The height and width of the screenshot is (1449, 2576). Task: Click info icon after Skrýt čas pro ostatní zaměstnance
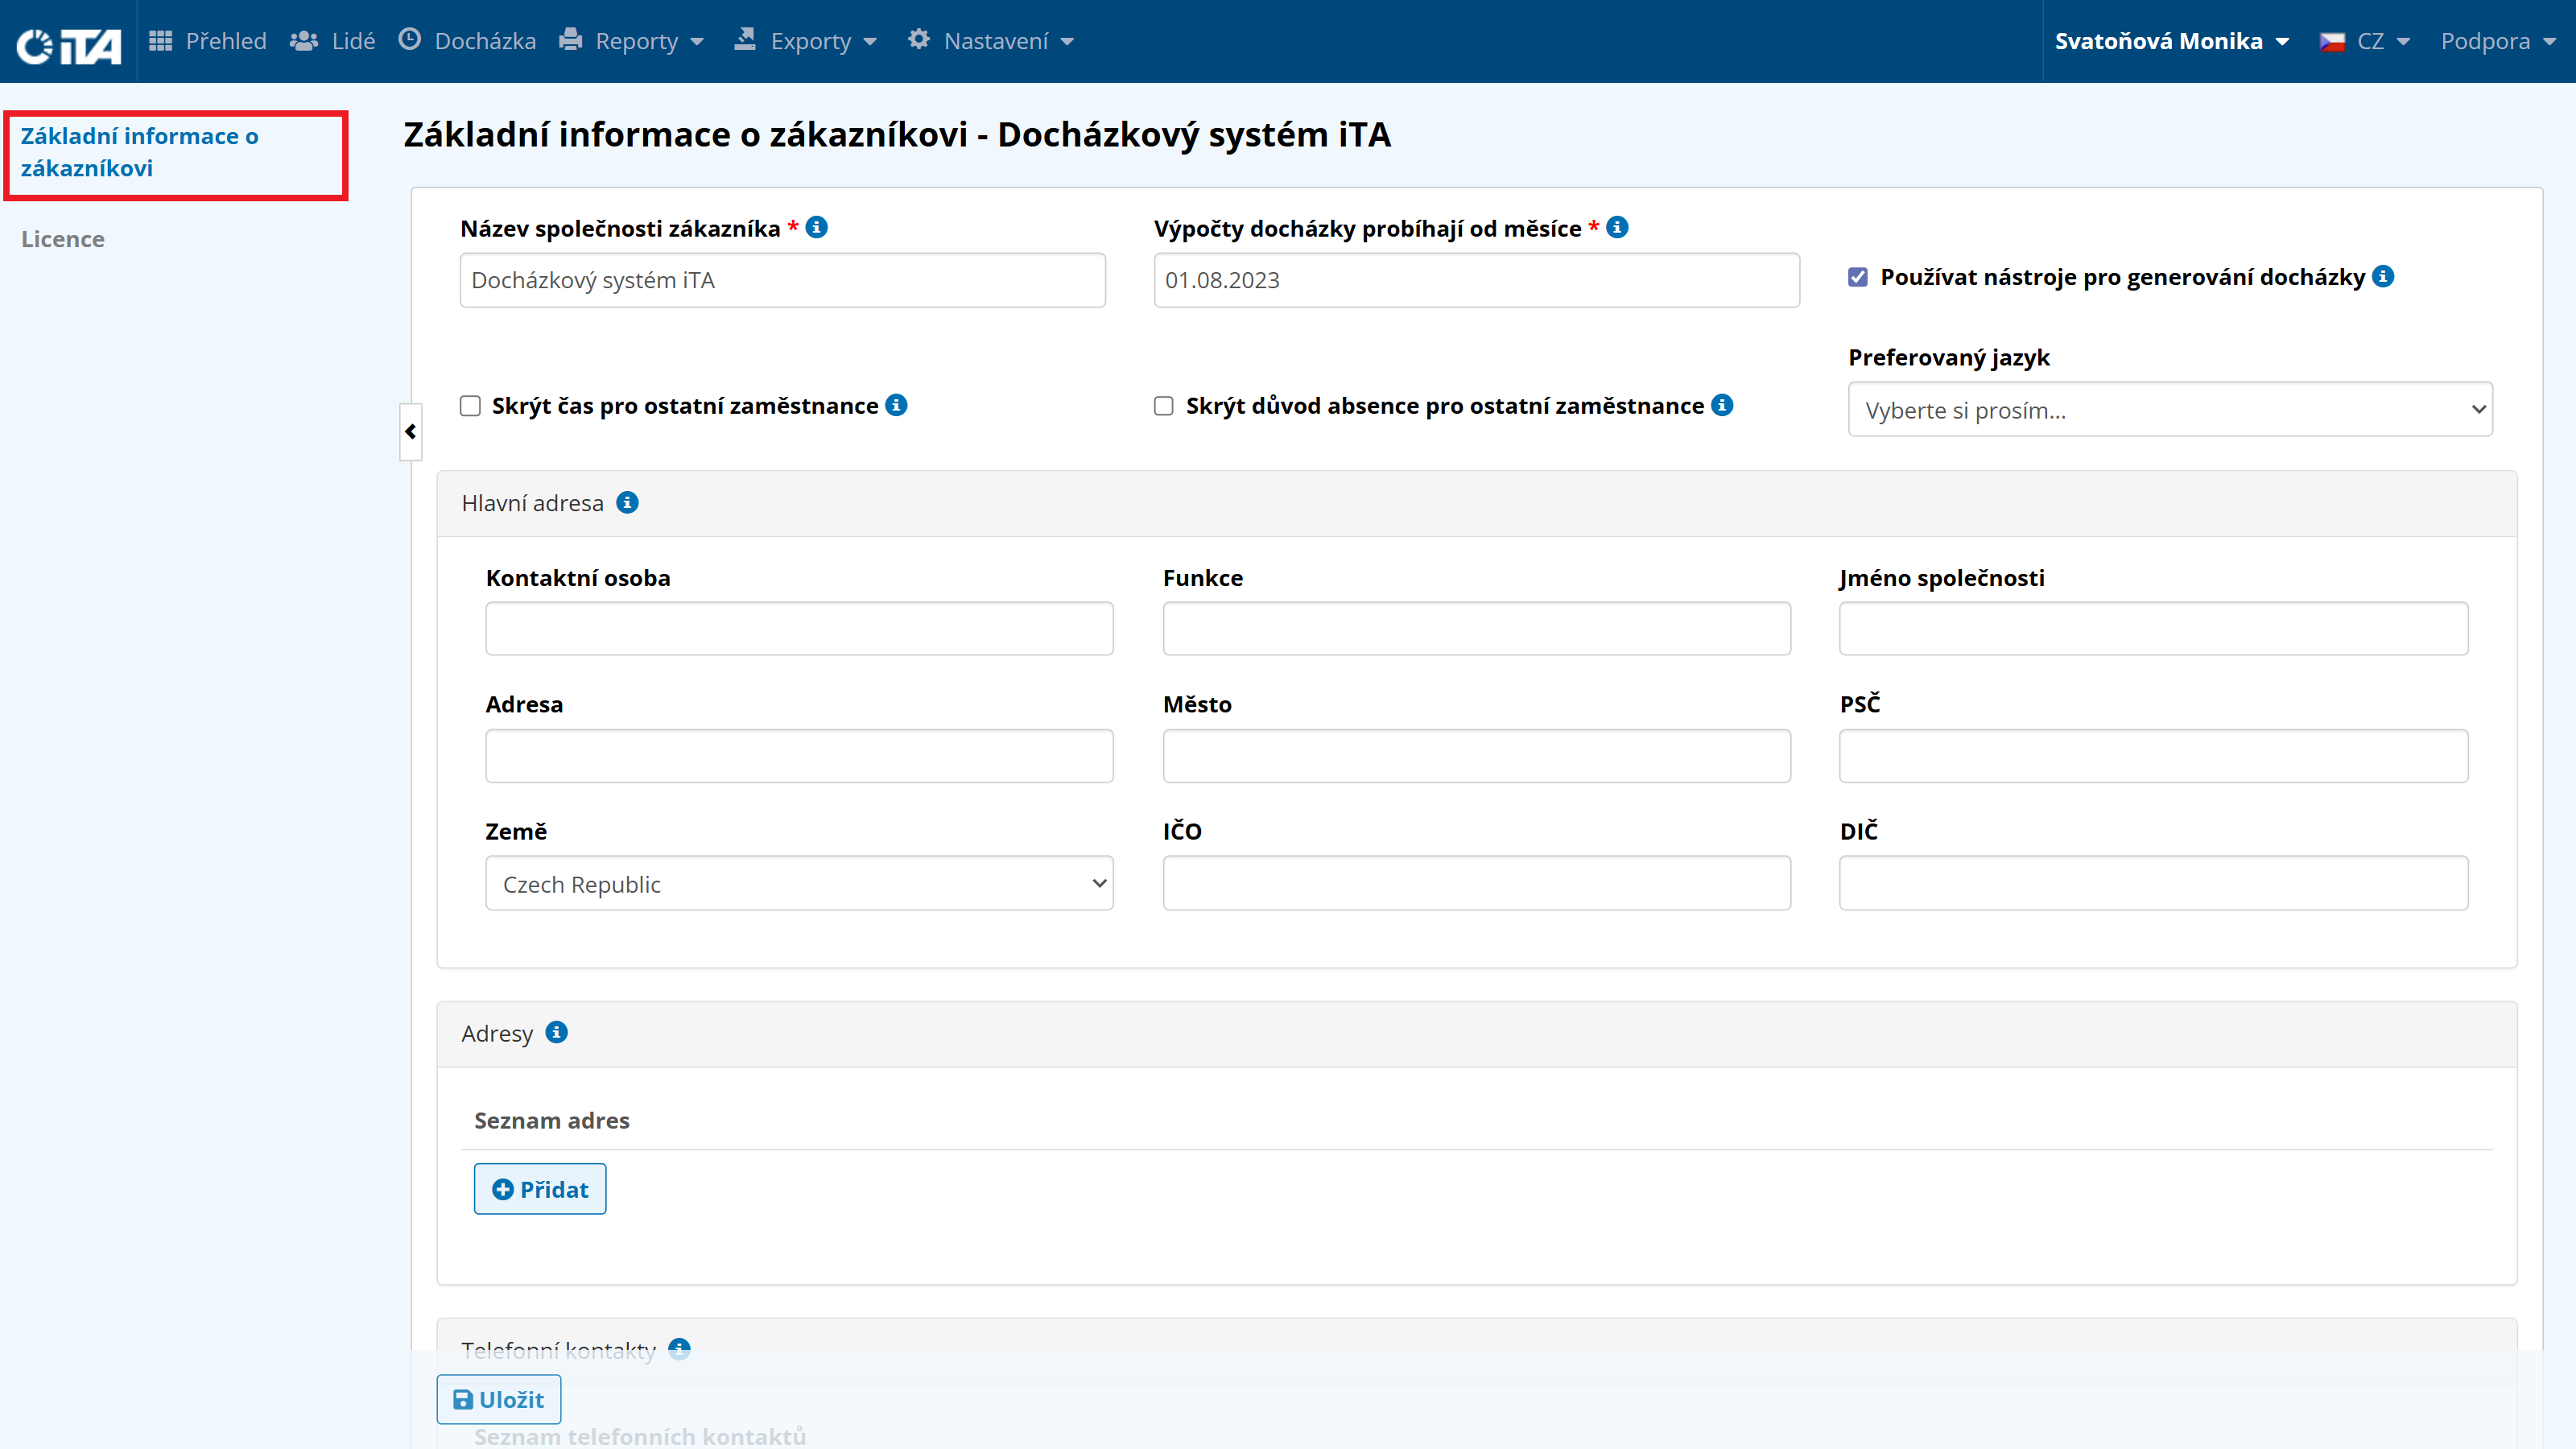897,405
